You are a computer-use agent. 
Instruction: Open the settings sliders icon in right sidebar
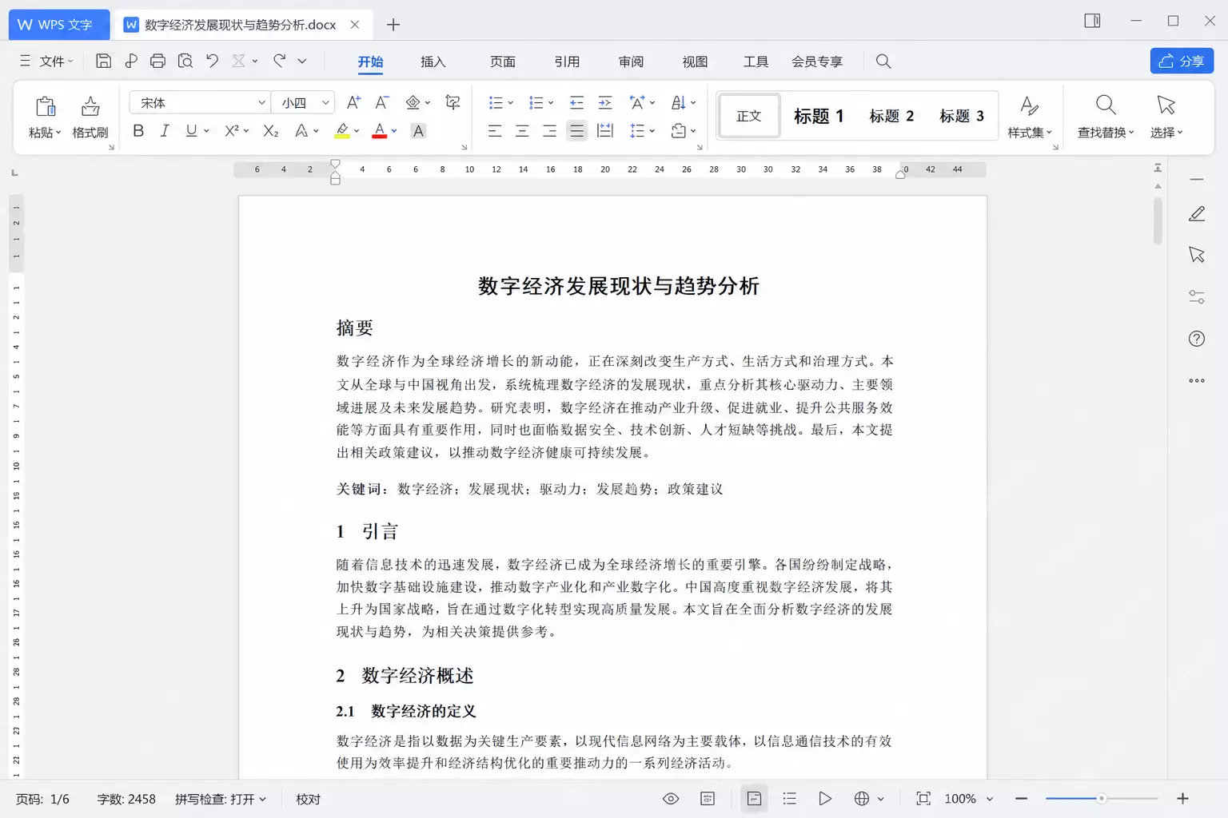click(1197, 297)
